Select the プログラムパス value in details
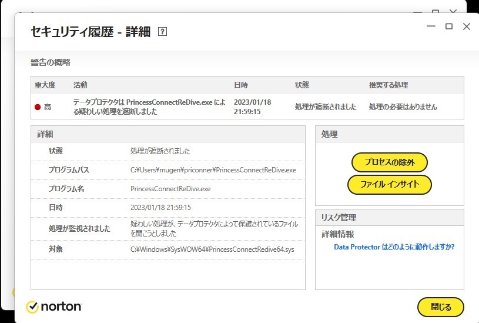This screenshot has width=479, height=323. tap(213, 170)
